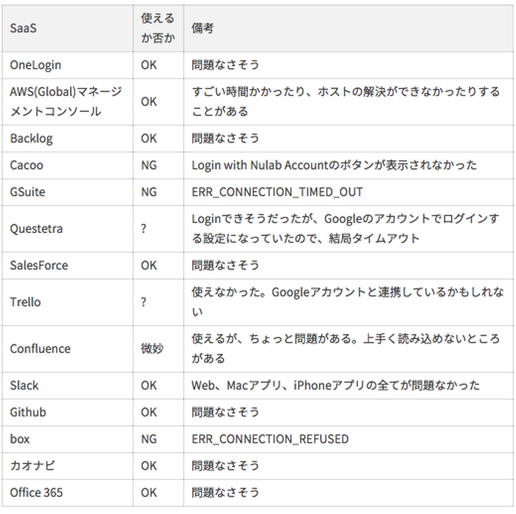
Task: Click the カオナビ cell
Action: click(32, 466)
